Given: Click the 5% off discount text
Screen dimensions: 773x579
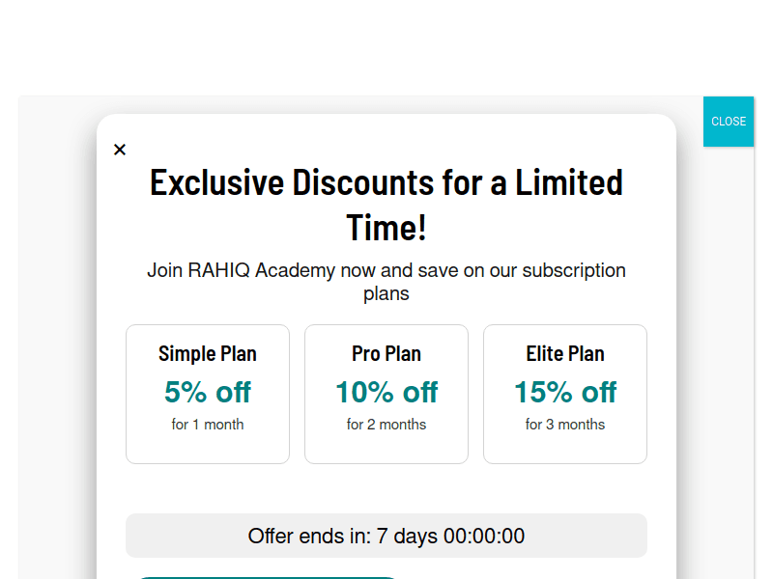Looking at the screenshot, I should point(208,393).
